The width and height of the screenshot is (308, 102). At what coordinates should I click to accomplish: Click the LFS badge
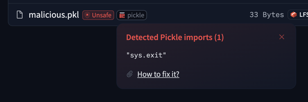point(298,15)
